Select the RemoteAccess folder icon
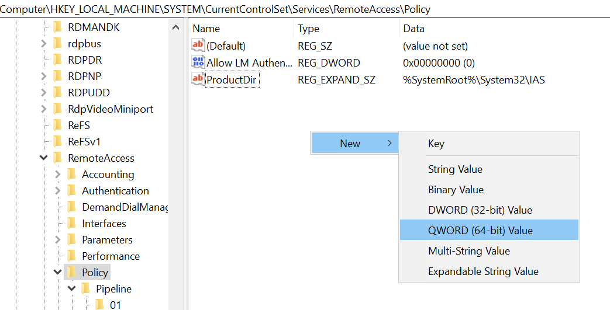 [x=57, y=158]
